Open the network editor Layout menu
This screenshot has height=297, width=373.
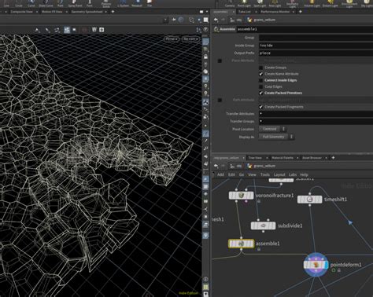tap(279, 174)
